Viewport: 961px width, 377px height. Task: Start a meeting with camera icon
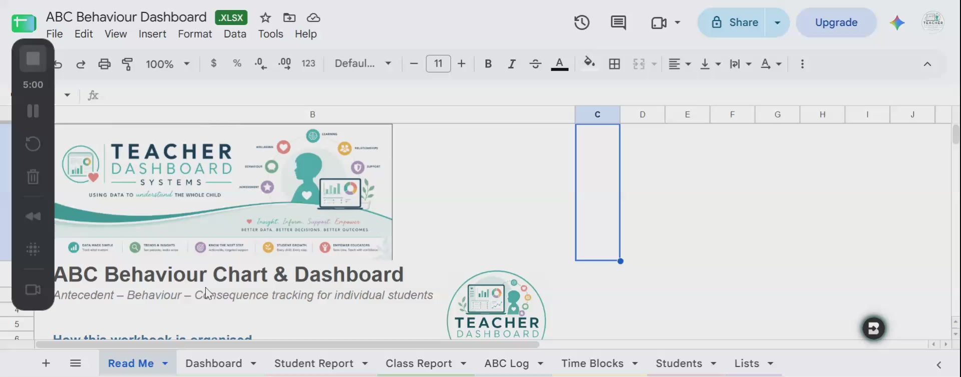(659, 22)
